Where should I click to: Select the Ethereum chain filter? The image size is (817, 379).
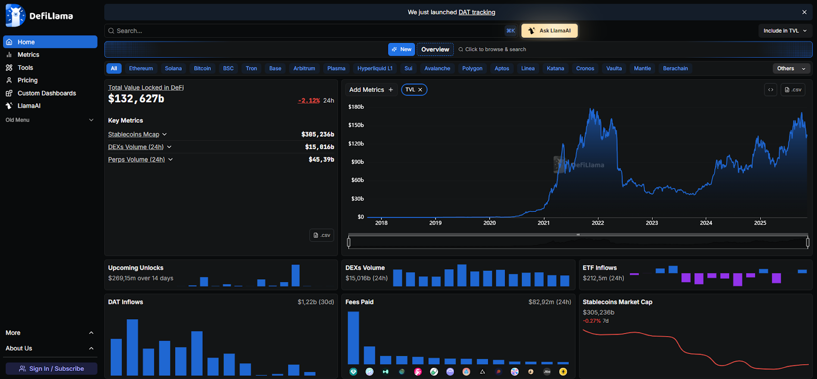[141, 68]
